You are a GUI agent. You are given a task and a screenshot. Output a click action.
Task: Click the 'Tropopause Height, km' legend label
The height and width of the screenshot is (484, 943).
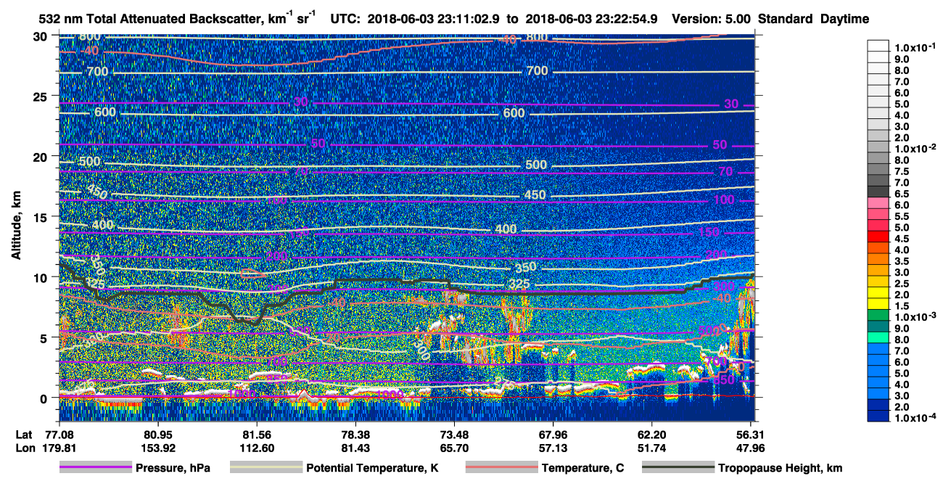pyautogui.click(x=780, y=468)
